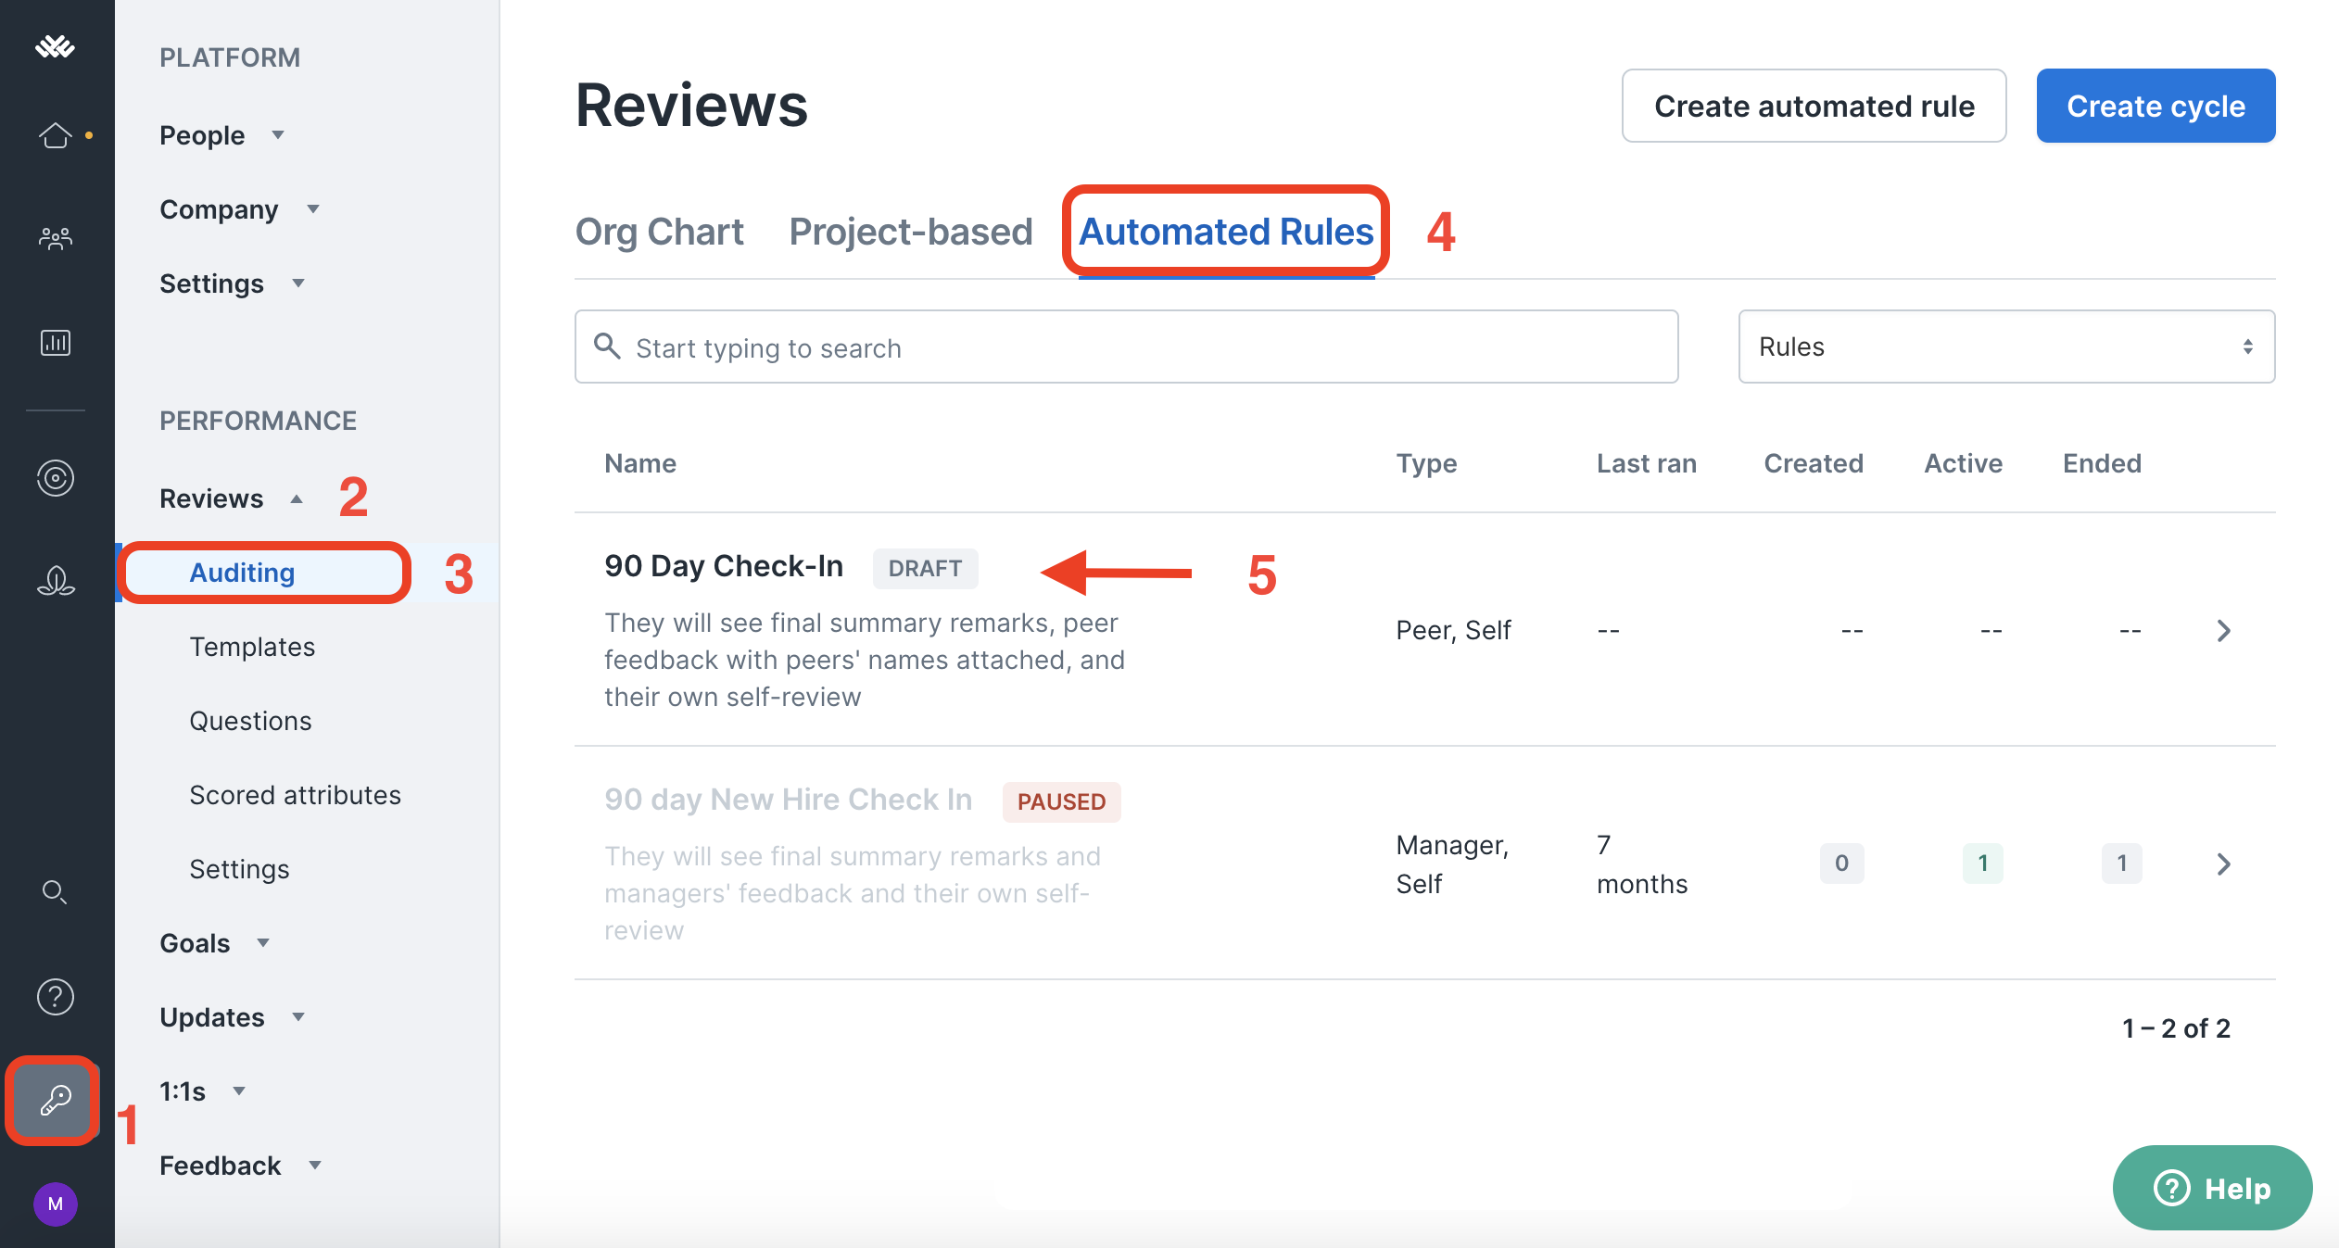The image size is (2339, 1248).
Task: Click the Manager, Self type cell
Action: (1452, 864)
